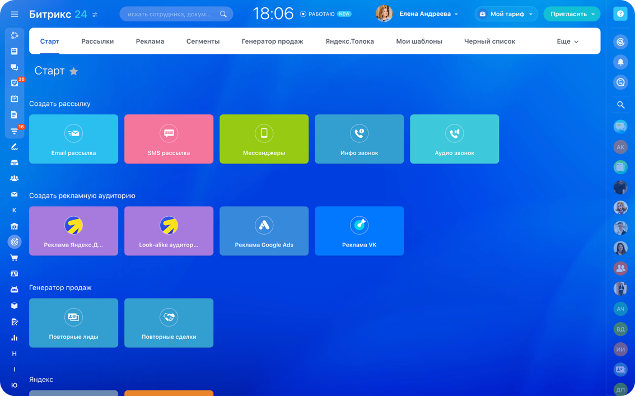Viewport: 635px width, 396px height.
Task: Expand the Мой тариф dropdown
Action: click(x=506, y=14)
